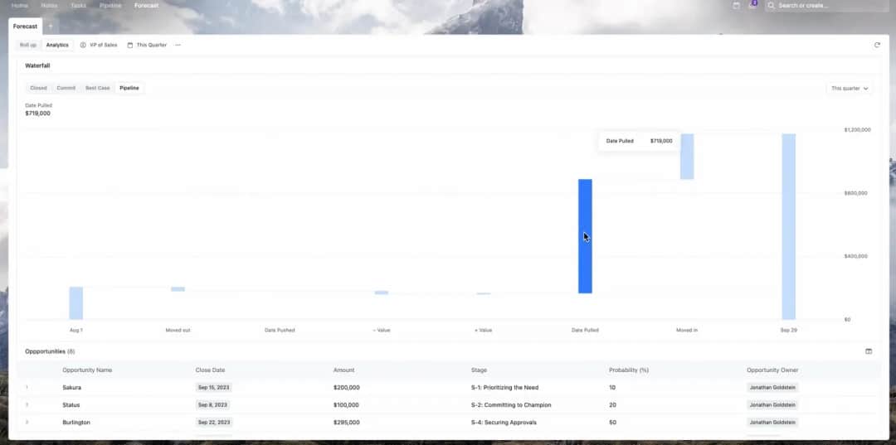Click the Sep 8, 2023 close date
The image size is (896, 445).
(212, 405)
